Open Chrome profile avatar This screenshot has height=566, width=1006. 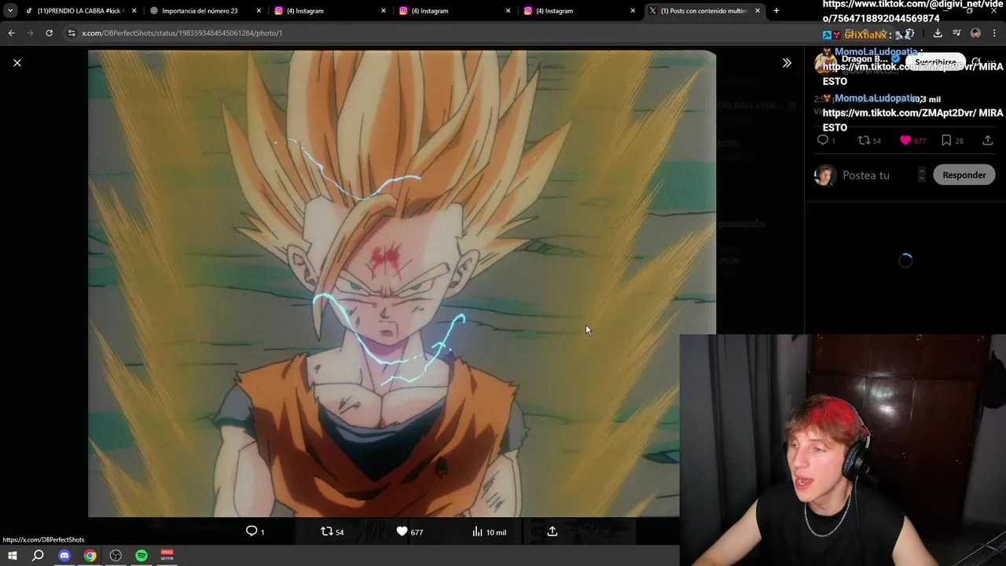975,33
